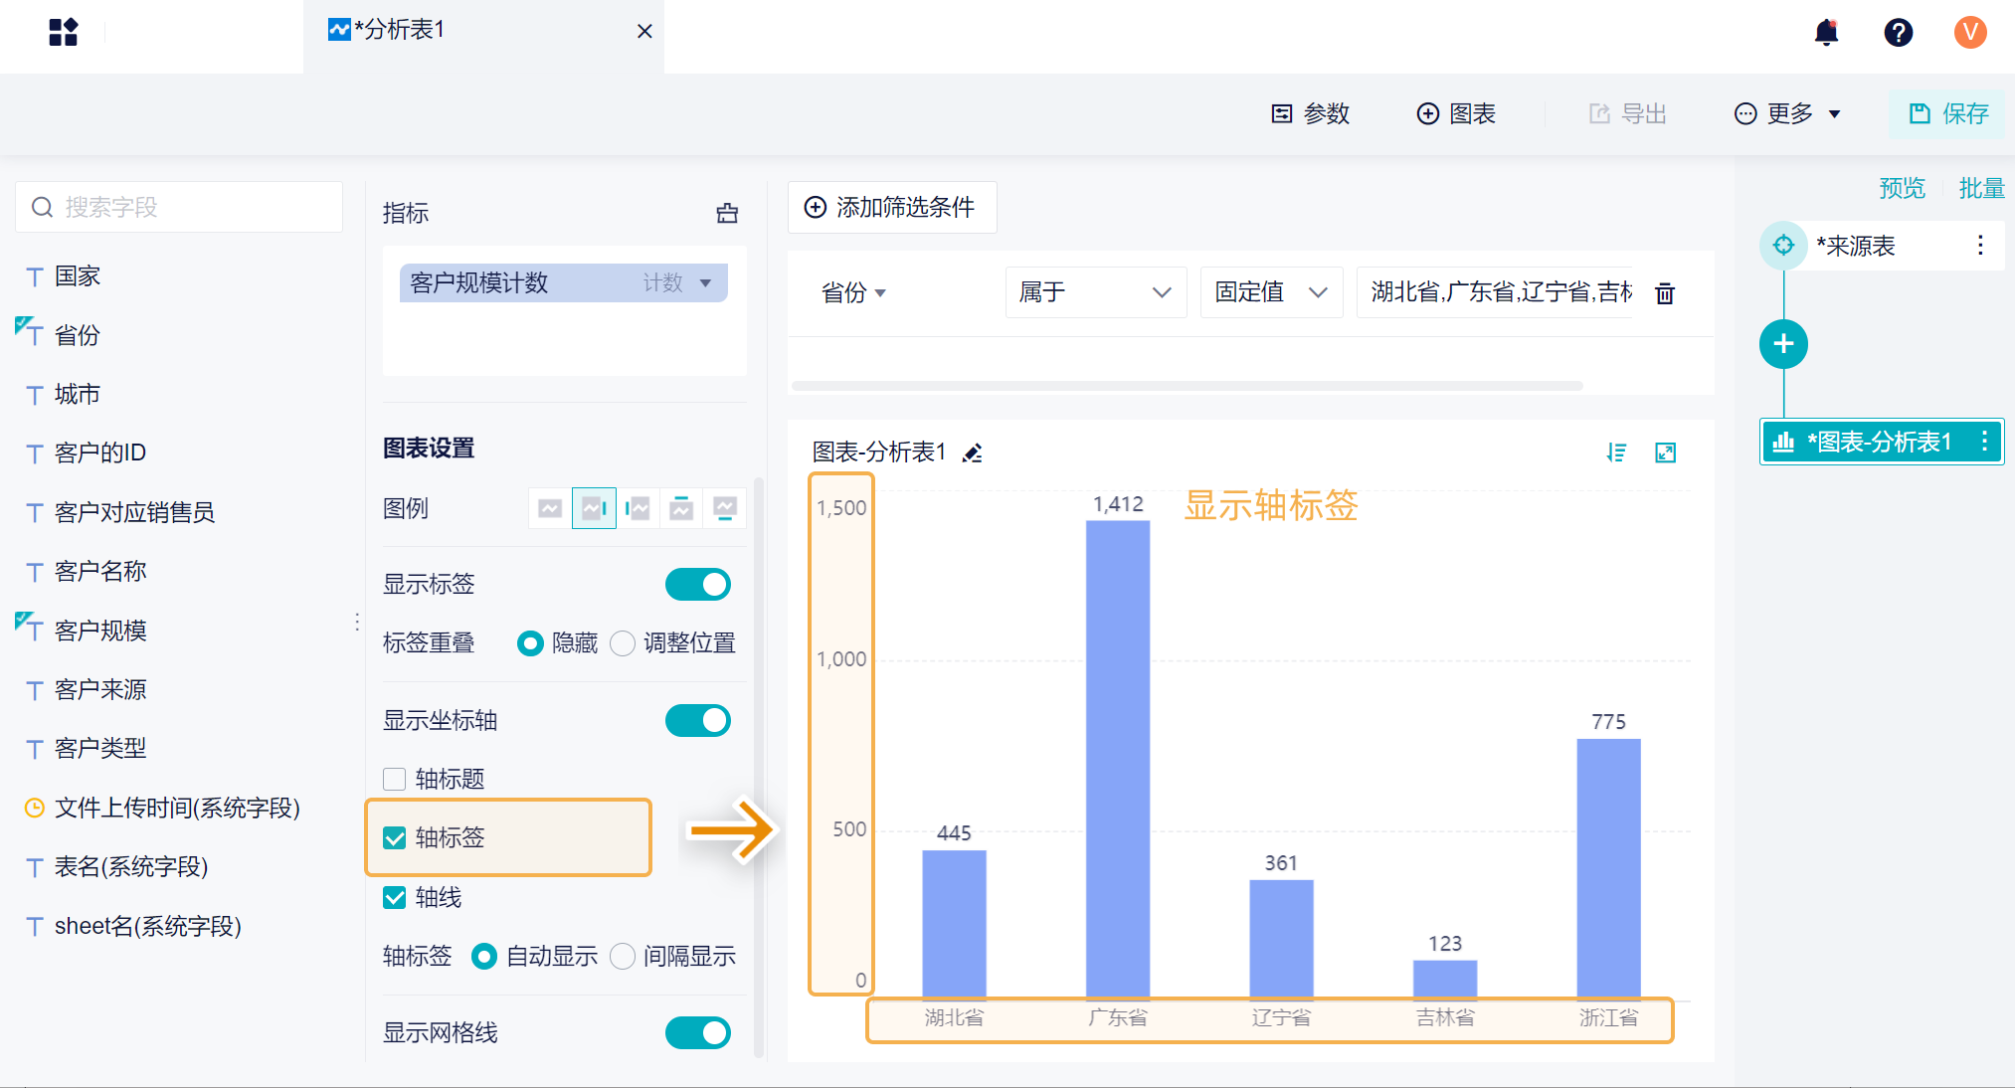The image size is (2015, 1088).
Task: Toggle the 显示标签 switch
Action: (698, 585)
